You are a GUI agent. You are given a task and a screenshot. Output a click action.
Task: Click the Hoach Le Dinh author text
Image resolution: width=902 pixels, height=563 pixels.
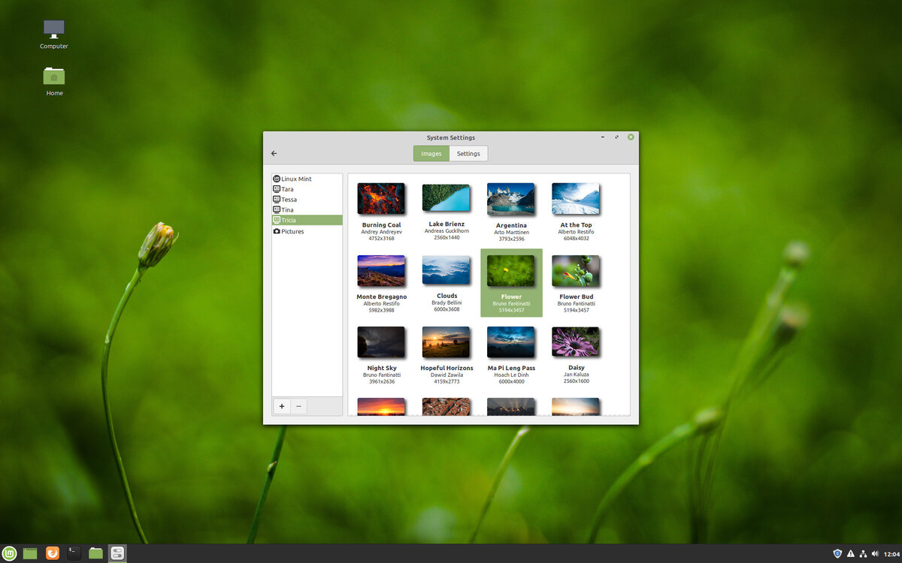[511, 375]
